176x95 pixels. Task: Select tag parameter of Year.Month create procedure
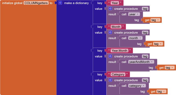[145, 56]
